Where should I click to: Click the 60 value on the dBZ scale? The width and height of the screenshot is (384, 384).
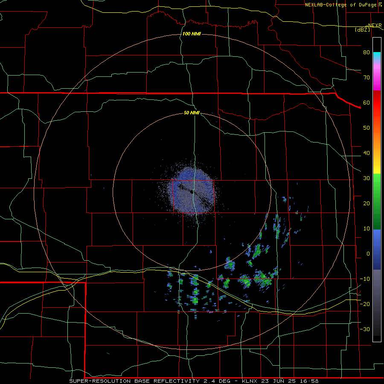point(367,102)
